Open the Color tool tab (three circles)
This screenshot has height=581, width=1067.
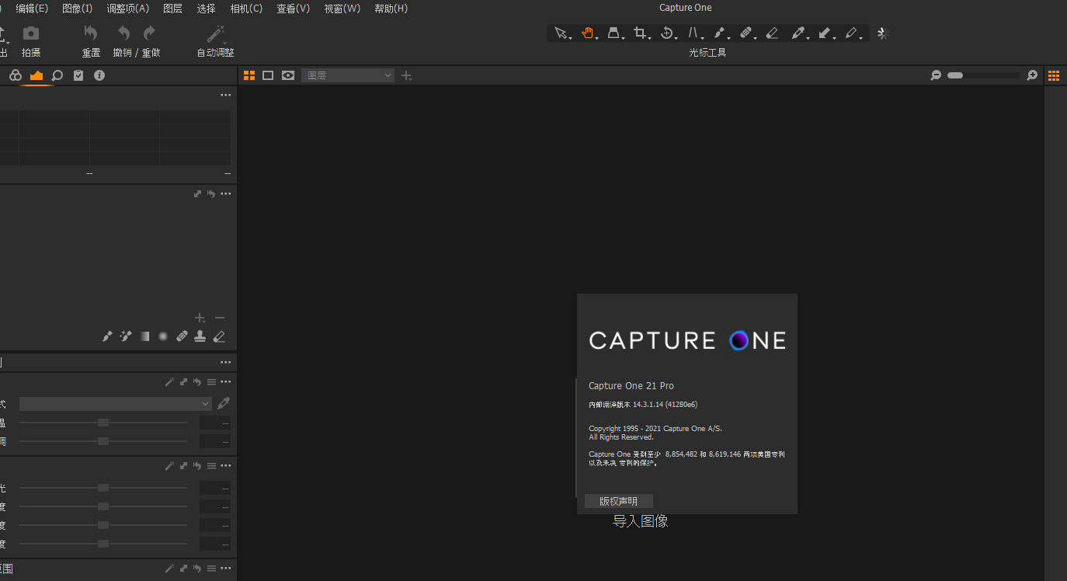point(16,75)
